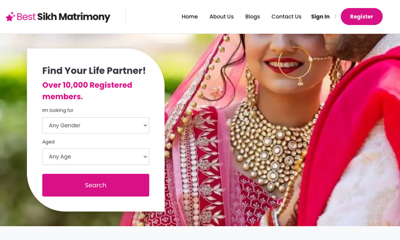Submit with the Search button
Image resolution: width=400 pixels, height=240 pixels.
[96, 185]
